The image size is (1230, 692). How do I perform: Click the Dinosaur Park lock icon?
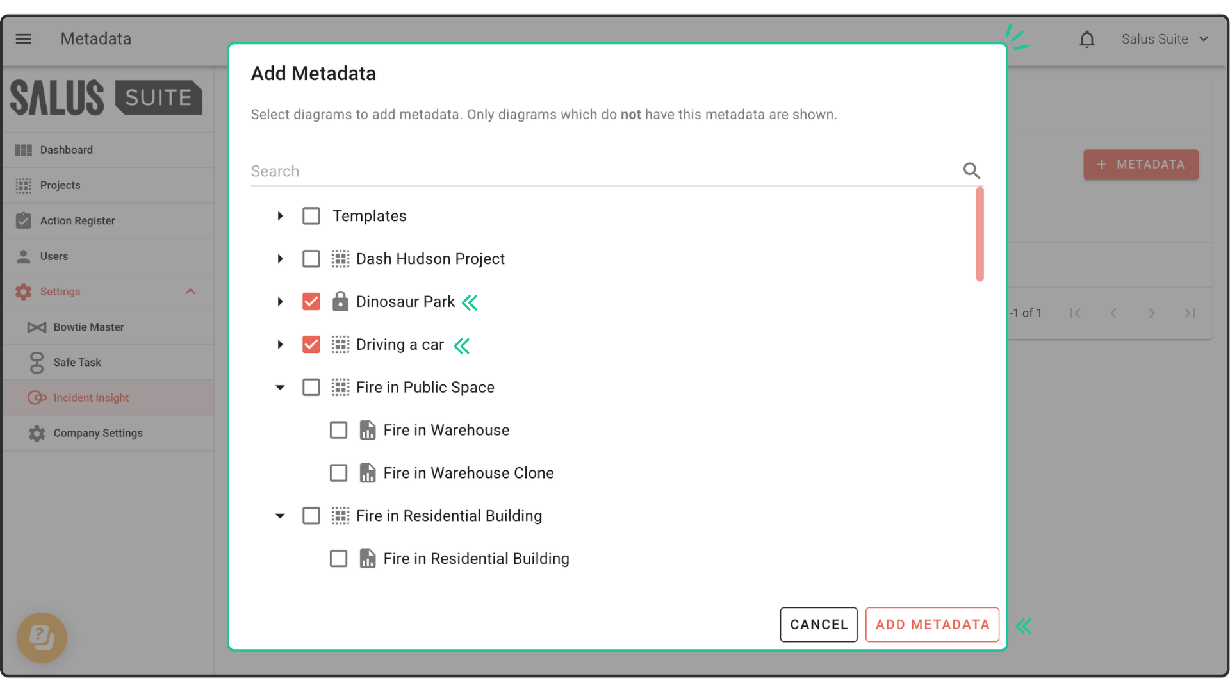(340, 302)
